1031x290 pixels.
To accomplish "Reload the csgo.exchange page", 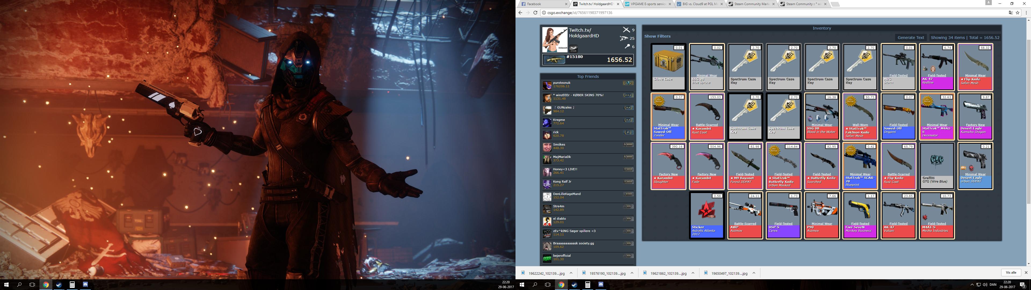I will (535, 12).
